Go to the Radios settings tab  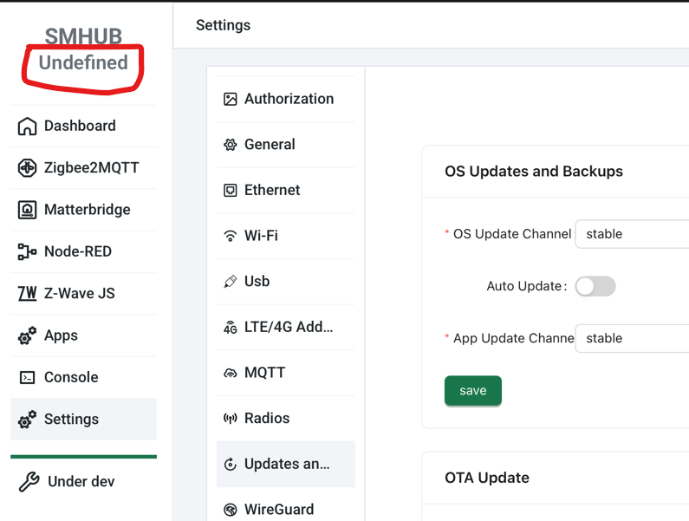267,419
